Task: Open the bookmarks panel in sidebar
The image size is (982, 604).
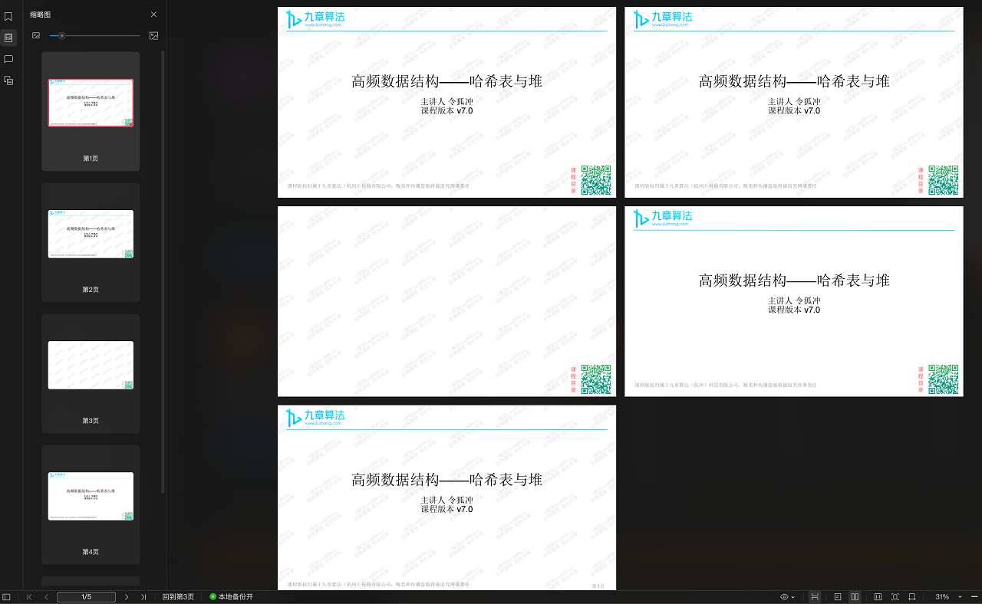Action: [8, 16]
